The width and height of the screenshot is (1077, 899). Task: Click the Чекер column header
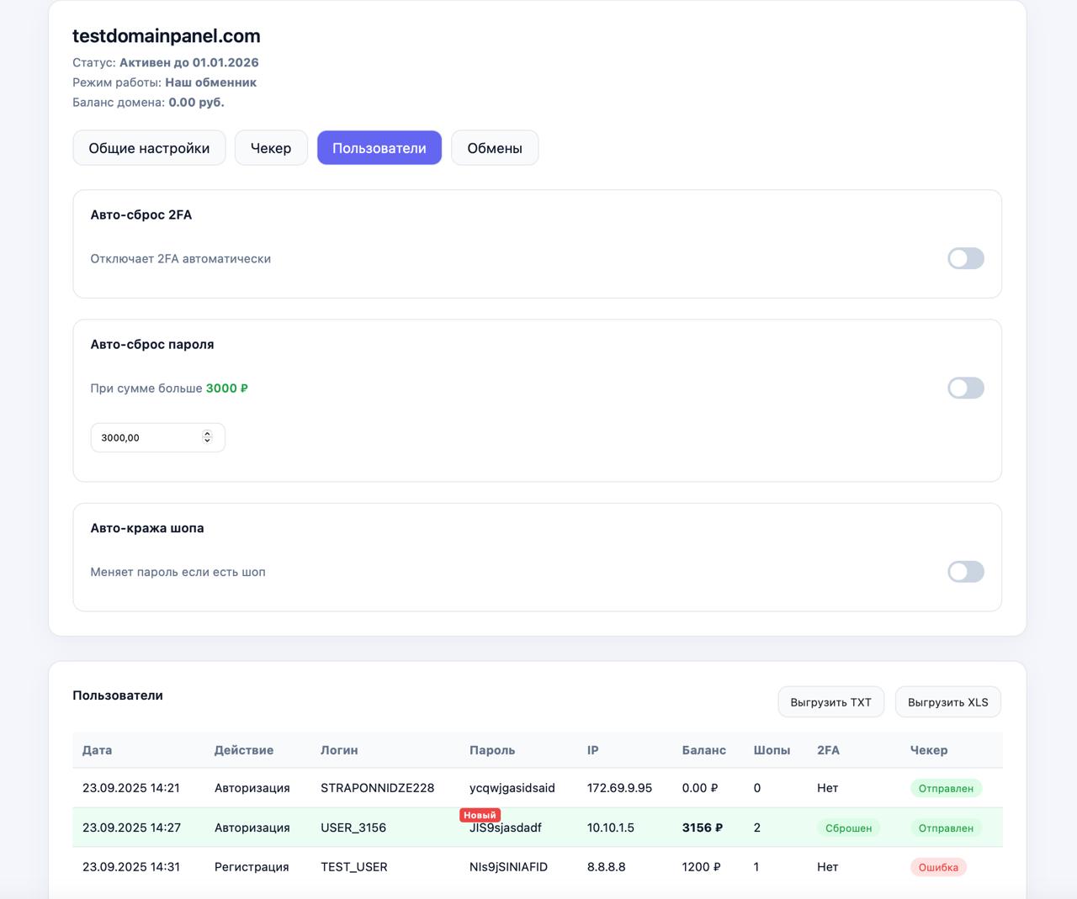point(928,750)
